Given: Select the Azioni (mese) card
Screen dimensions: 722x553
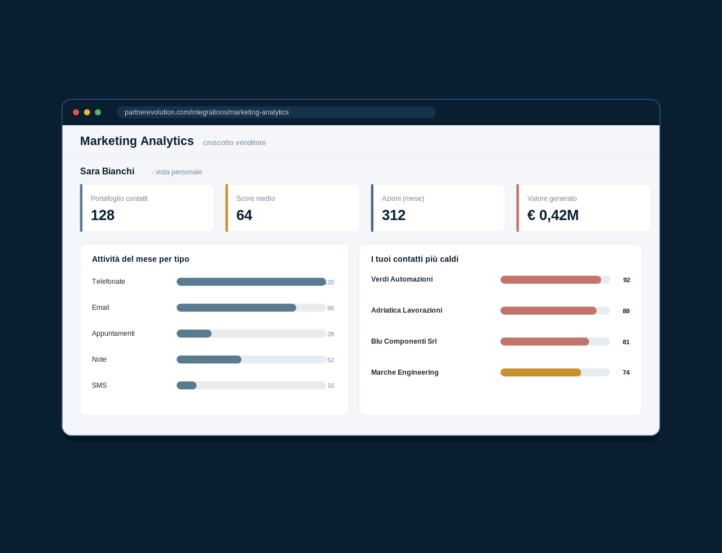Looking at the screenshot, I should coord(438,208).
